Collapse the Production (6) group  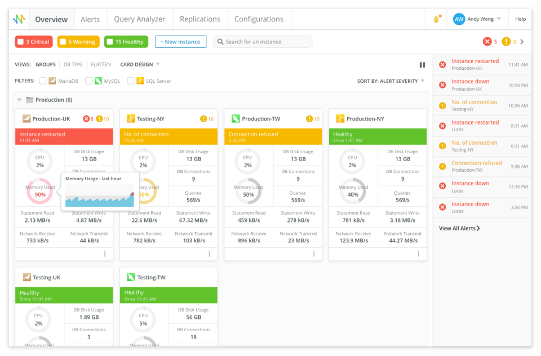click(20, 100)
